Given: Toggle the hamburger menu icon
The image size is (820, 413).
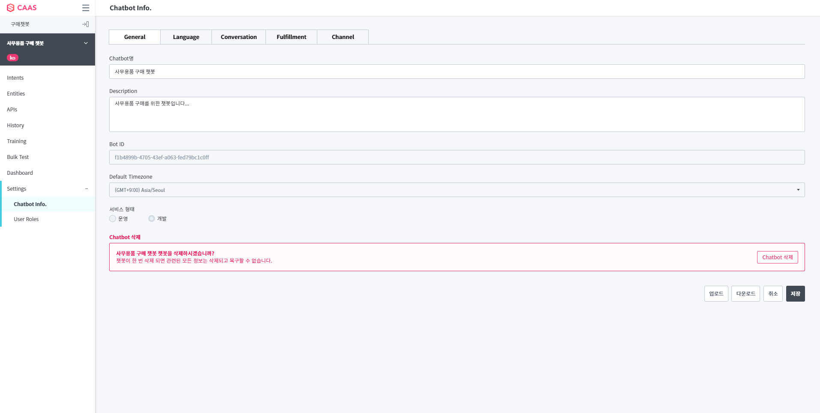Looking at the screenshot, I should tap(86, 8).
